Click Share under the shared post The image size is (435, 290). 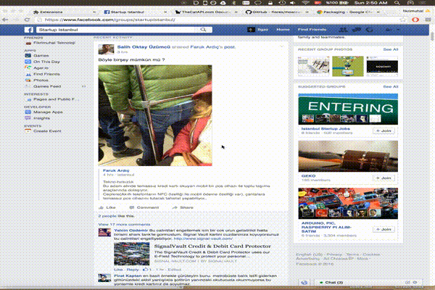pyautogui.click(x=183, y=207)
